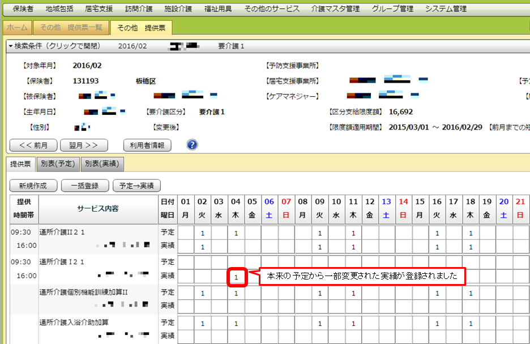
Task: Click the 予定 cell for day 02 in 通所介護II21
Action: coord(202,233)
